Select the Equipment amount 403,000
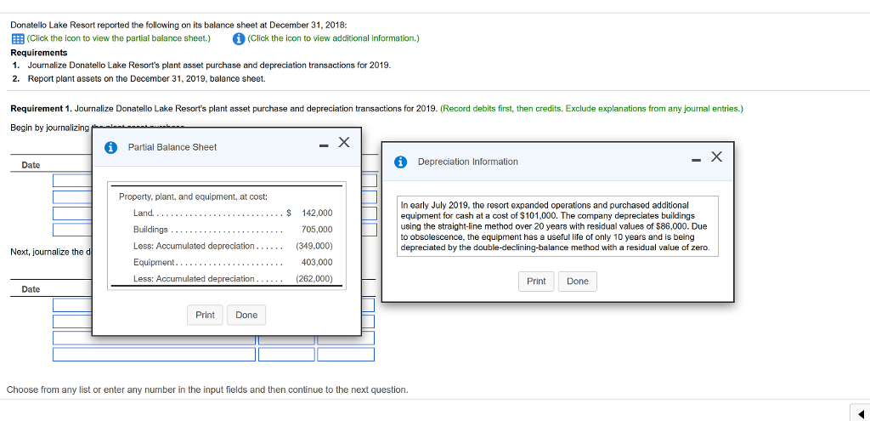The height and width of the screenshot is (421, 870). coord(318,262)
